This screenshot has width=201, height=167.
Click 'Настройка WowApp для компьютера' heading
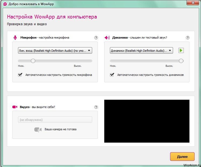coord(52,17)
